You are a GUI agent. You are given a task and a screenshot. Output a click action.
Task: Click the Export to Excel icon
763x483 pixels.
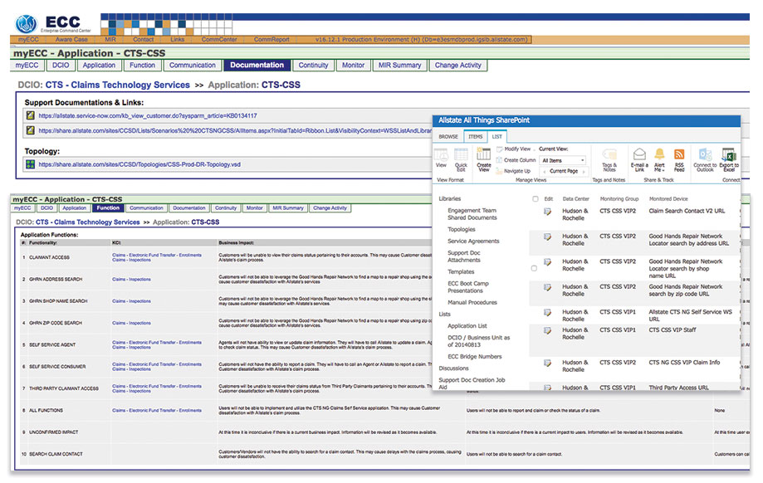(728, 154)
